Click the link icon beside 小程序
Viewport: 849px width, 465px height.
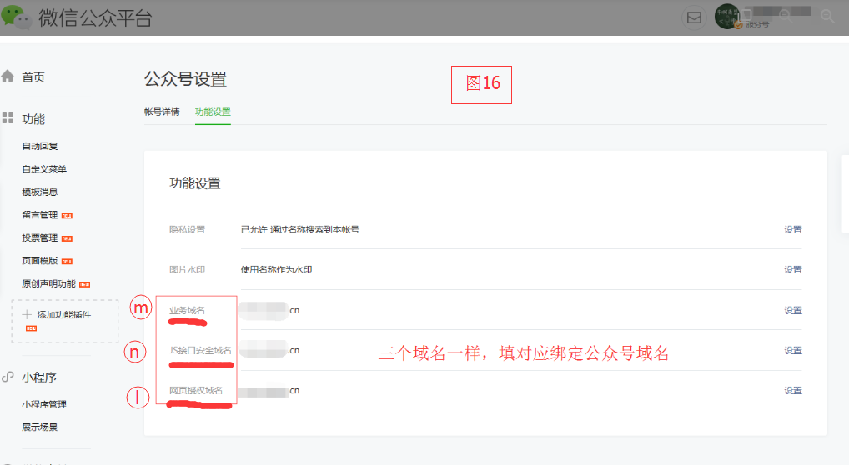(8, 377)
